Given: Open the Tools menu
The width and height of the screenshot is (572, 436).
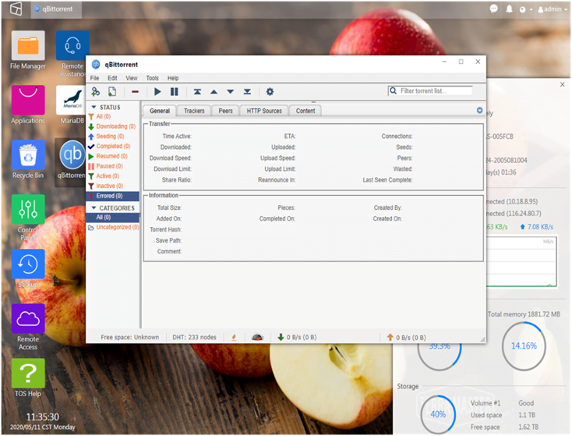Looking at the screenshot, I should [152, 78].
